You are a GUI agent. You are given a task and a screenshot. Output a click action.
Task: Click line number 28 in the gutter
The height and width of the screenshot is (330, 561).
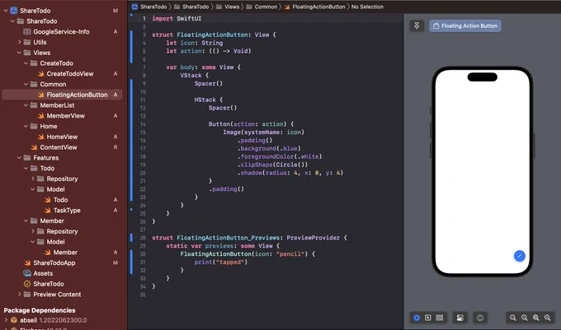[143, 238]
